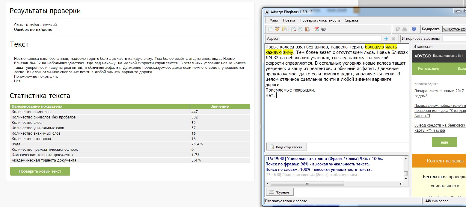Click the Значение column header
Image resolution: width=466 pixels, height=207 pixels.
[220, 106]
